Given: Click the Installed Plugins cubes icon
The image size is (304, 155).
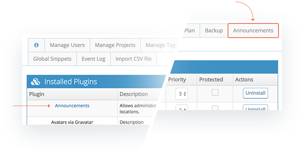Looking at the screenshot, I should tap(36, 82).
